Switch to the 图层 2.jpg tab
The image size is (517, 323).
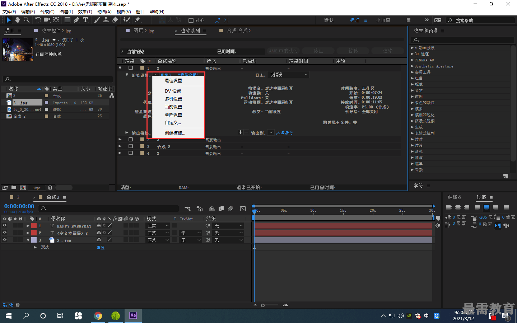click(x=144, y=31)
